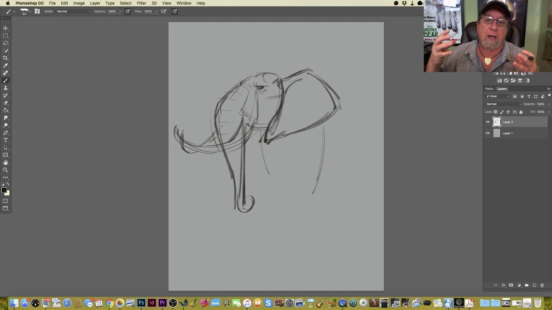Image resolution: width=552 pixels, height=310 pixels.
Task: Select the Clone Stamp tool
Action: click(6, 88)
